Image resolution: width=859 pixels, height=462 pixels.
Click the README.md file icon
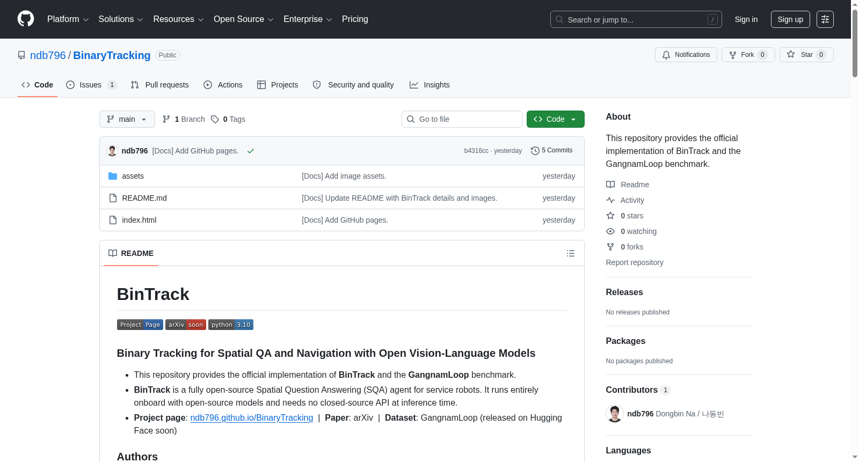click(x=113, y=198)
